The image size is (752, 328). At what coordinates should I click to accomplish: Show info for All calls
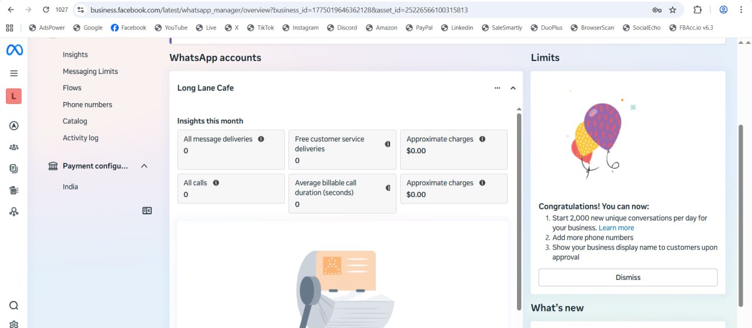click(216, 183)
